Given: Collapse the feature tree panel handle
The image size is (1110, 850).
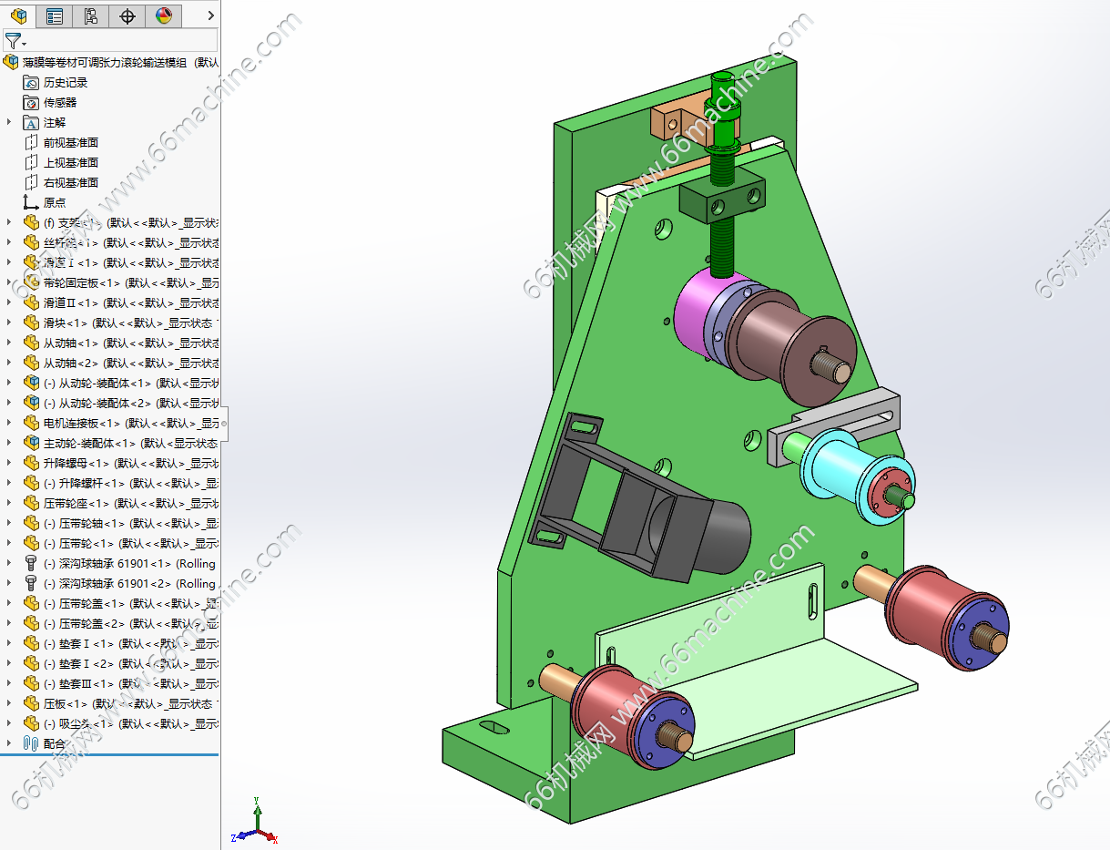Looking at the screenshot, I should click(x=224, y=424).
